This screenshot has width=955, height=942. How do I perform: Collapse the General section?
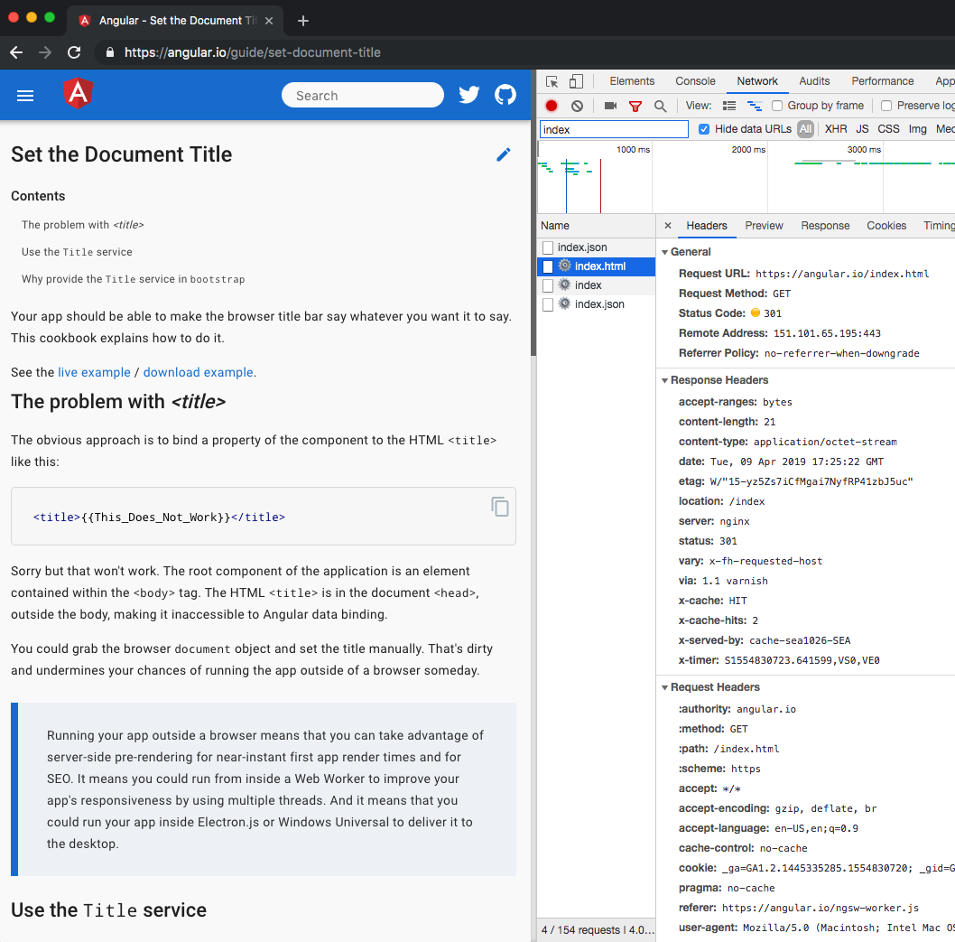665,251
